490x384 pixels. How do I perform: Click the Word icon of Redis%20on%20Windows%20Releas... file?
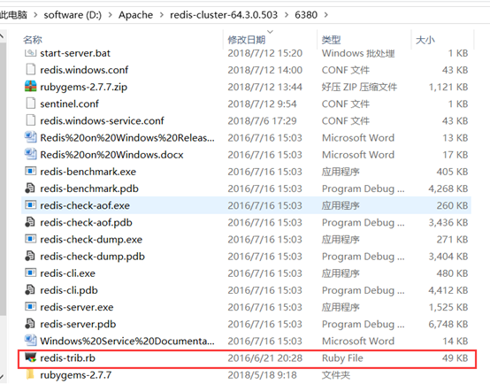30,137
